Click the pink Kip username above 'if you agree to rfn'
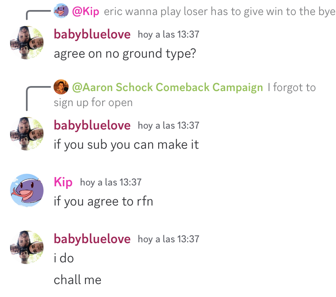Screen dimensions: 336x297 click(63, 182)
